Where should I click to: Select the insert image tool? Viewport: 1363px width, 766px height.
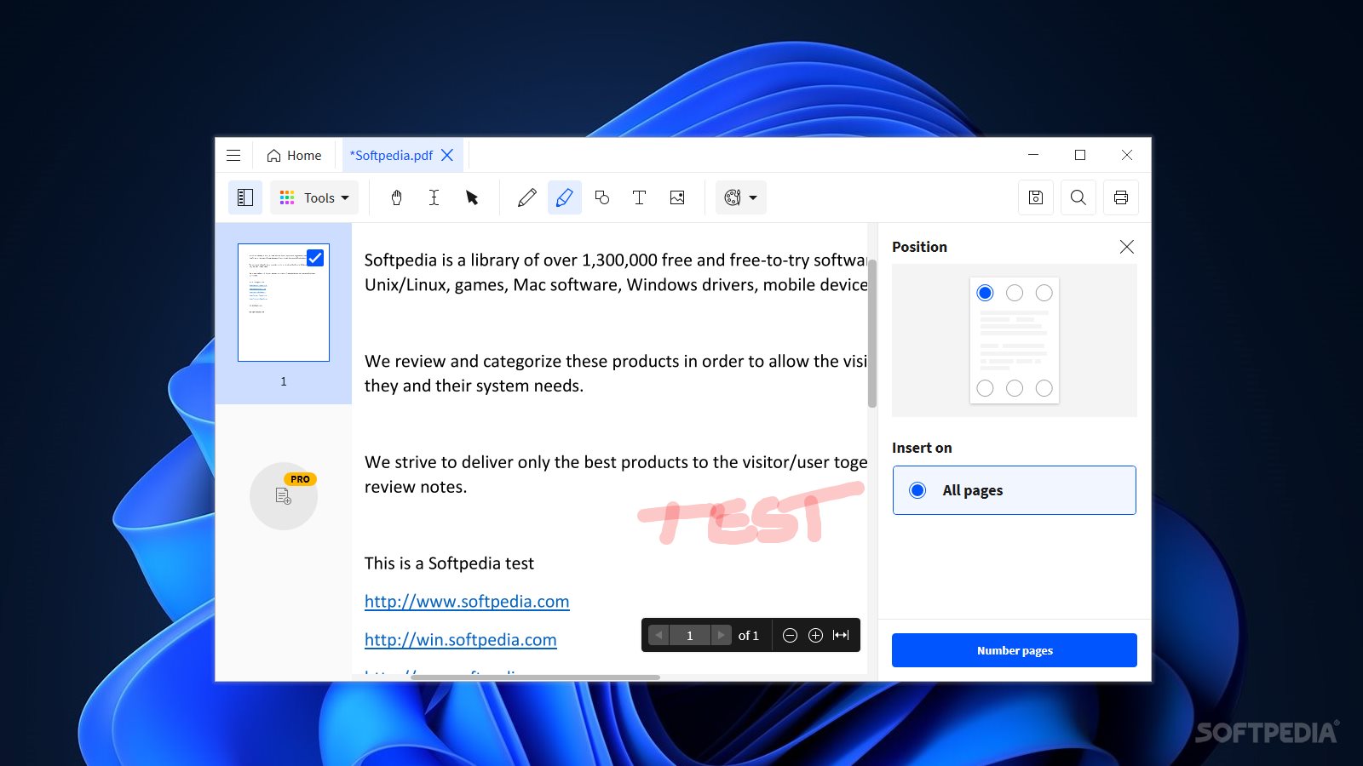tap(677, 197)
